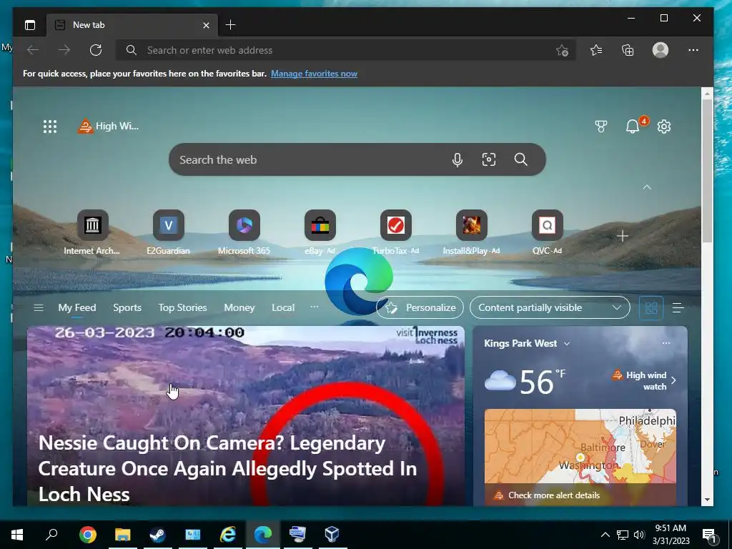Open the volume speaker icon

pos(639,535)
